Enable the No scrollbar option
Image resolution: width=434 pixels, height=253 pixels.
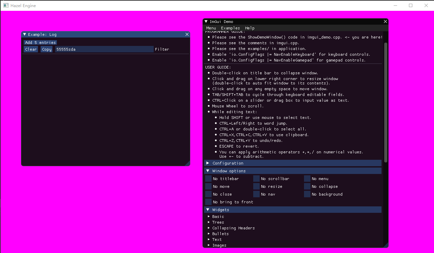tap(256, 178)
